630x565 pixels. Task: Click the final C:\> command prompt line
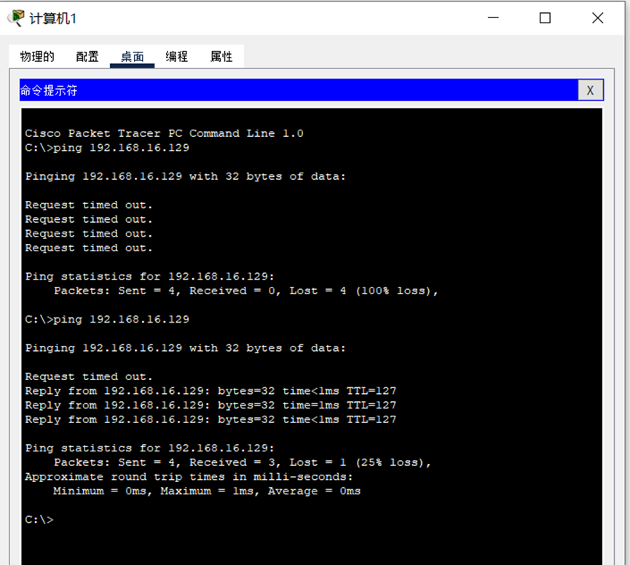tap(39, 520)
